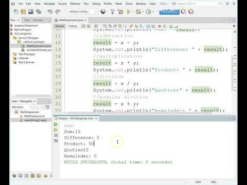Click the Shift Line Left editor icon
The width and height of the screenshot is (247, 185).
[x=148, y=26]
